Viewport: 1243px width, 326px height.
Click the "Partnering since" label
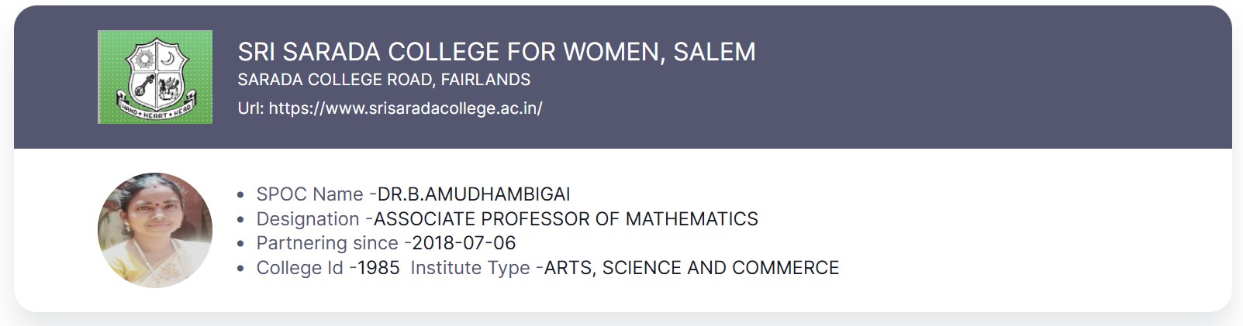(327, 243)
